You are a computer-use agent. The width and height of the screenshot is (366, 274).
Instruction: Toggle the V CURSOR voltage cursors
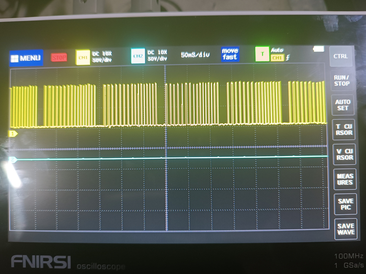click(344, 154)
